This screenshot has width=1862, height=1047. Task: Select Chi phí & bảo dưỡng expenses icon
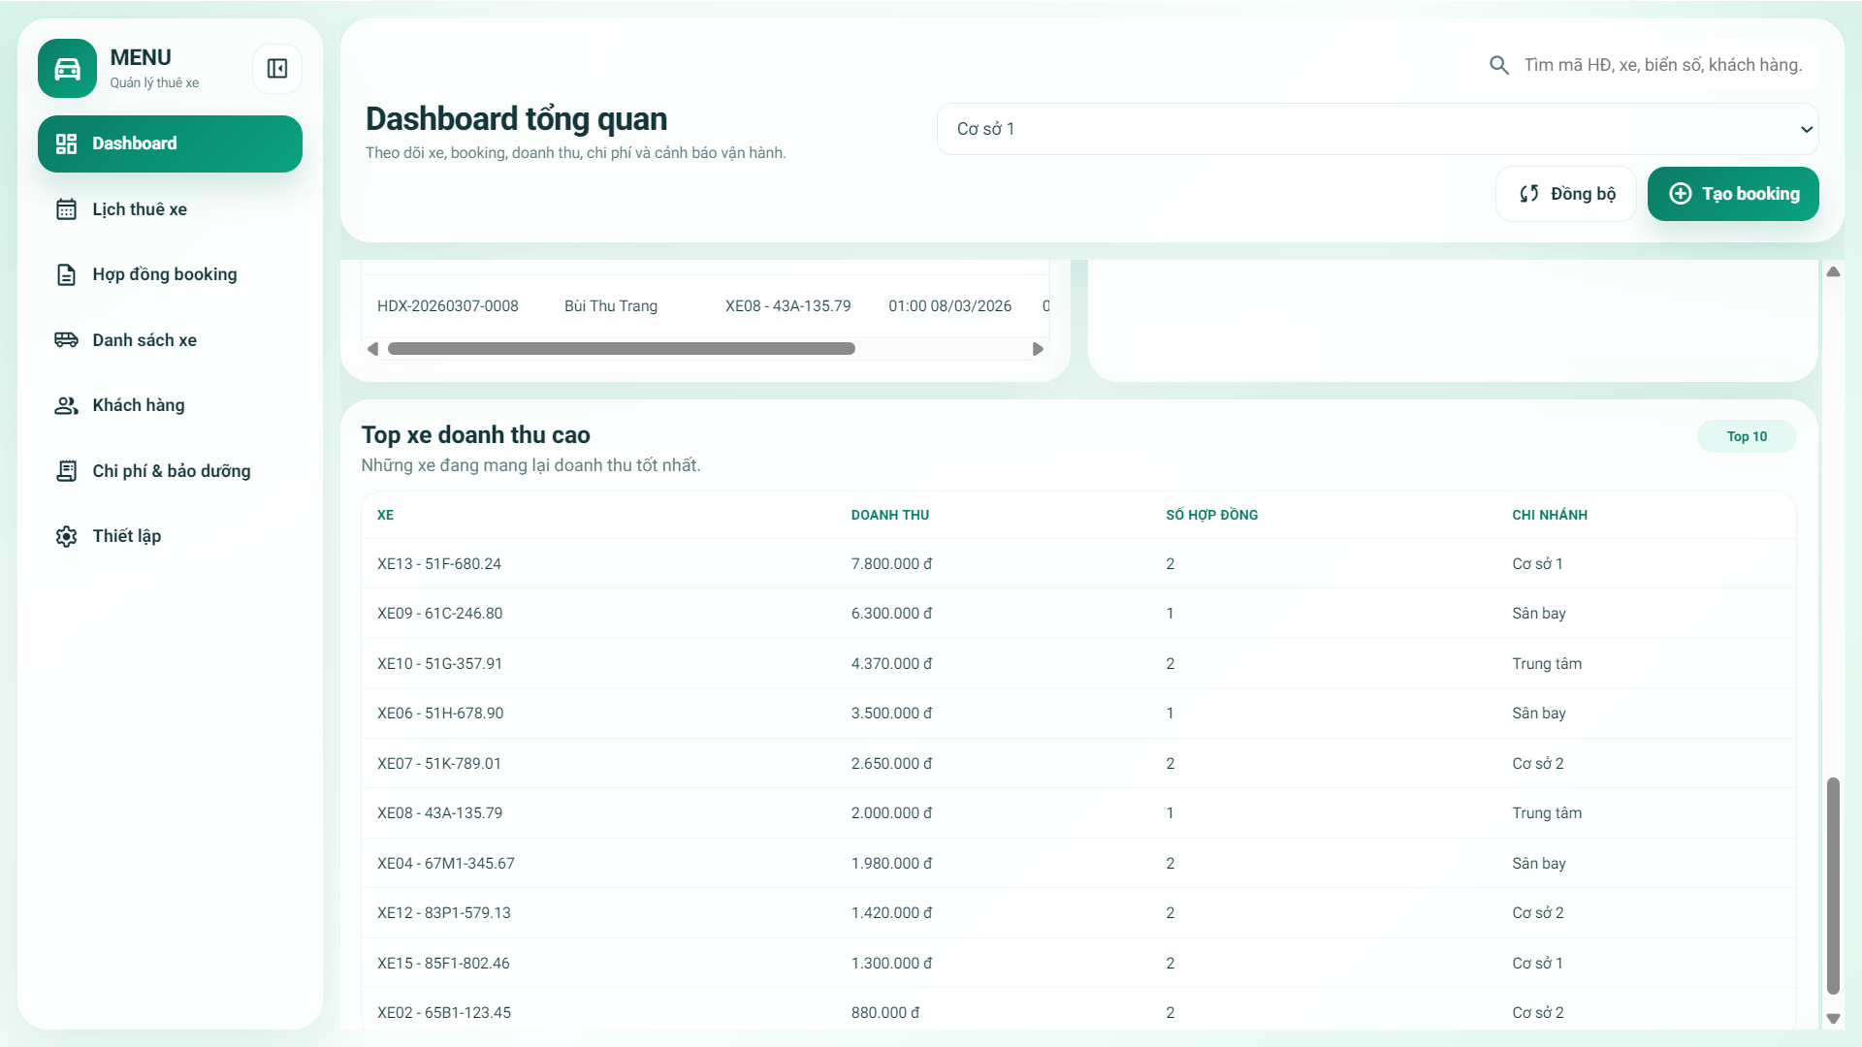click(66, 470)
